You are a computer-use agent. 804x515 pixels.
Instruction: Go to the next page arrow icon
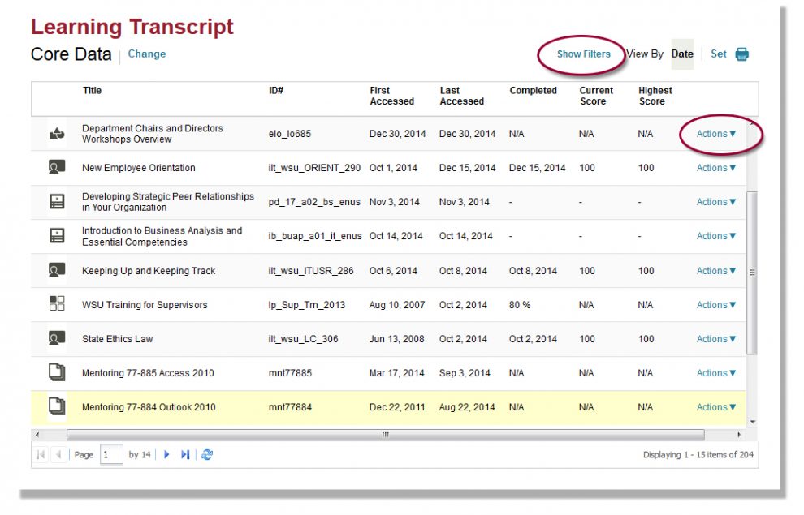[166, 454]
